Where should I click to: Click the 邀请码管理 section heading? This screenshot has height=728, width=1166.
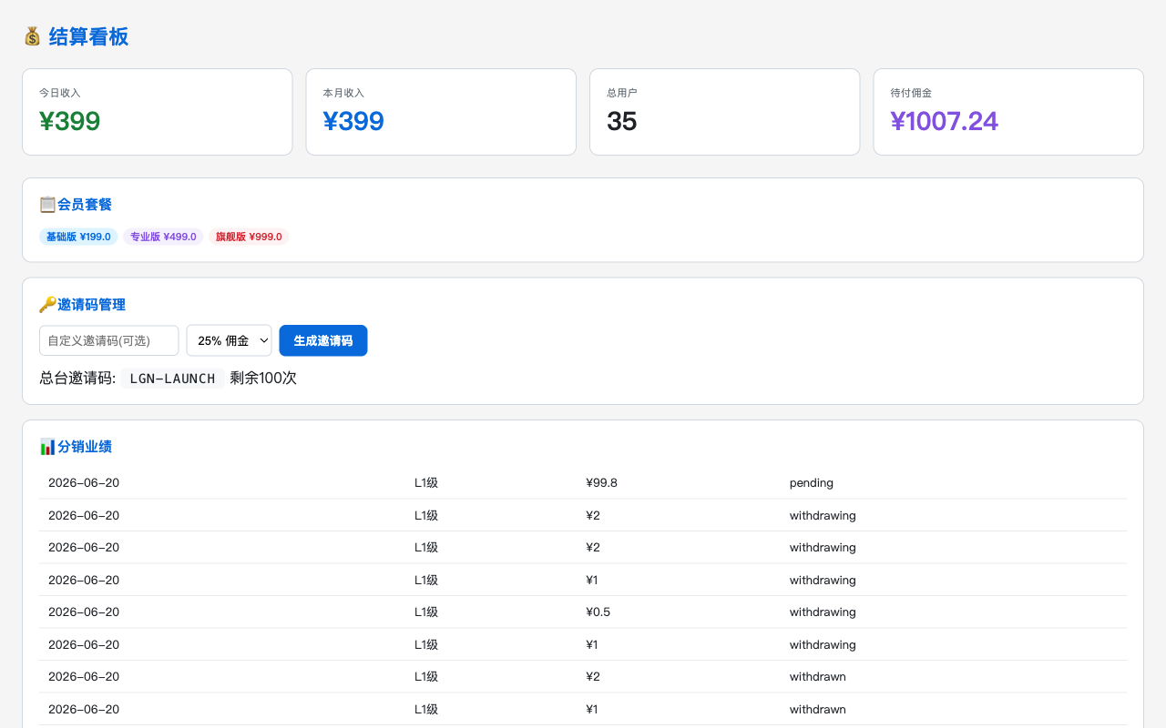91,305
